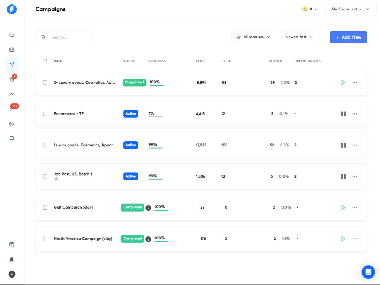Open the sidebar copy icon with badge 2
Image resolution: width=380 pixels, height=285 pixels.
pos(12,79)
